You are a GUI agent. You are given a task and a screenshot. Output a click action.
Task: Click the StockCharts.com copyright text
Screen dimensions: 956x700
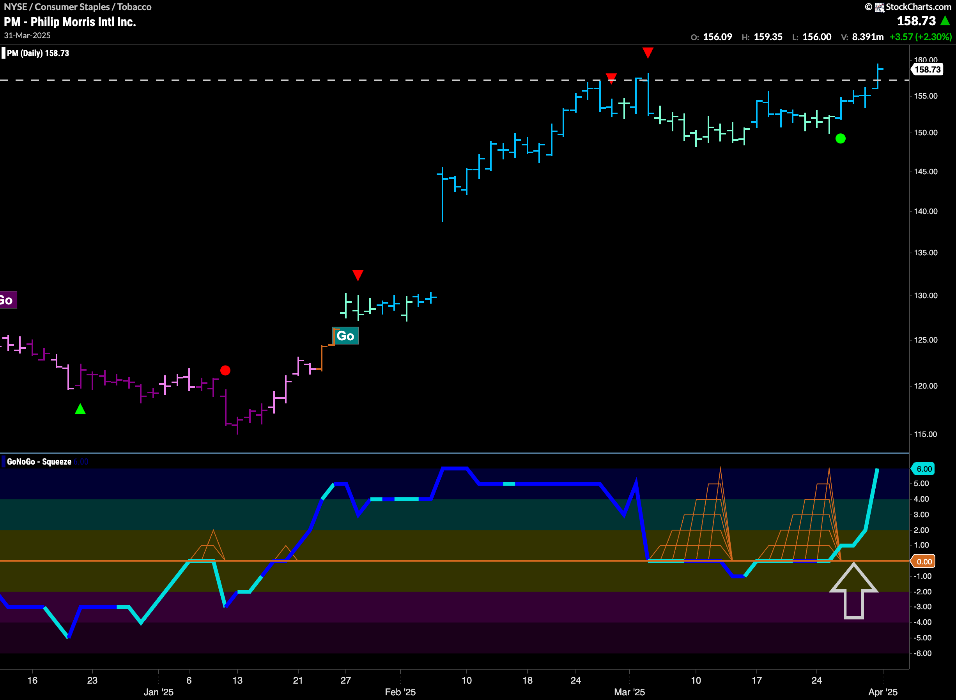tap(918, 7)
